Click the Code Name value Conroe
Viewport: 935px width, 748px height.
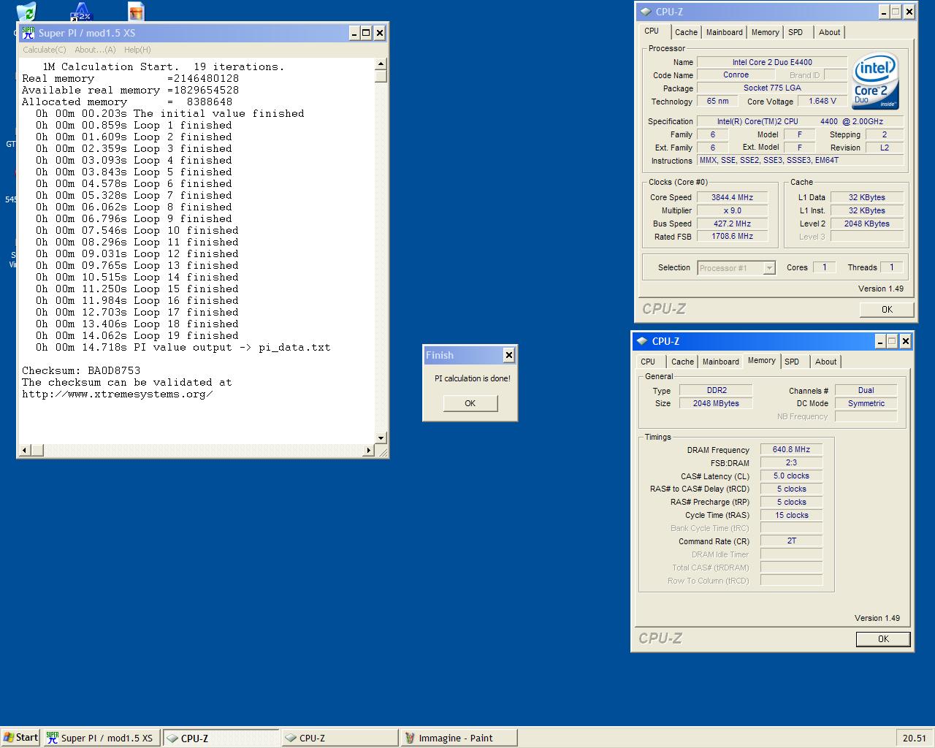click(736, 75)
